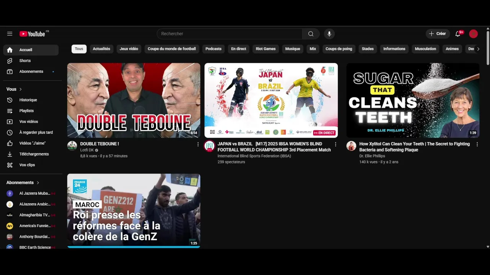Open the AlJazeera Arabic subscription
The image size is (490, 275).
[31, 204]
